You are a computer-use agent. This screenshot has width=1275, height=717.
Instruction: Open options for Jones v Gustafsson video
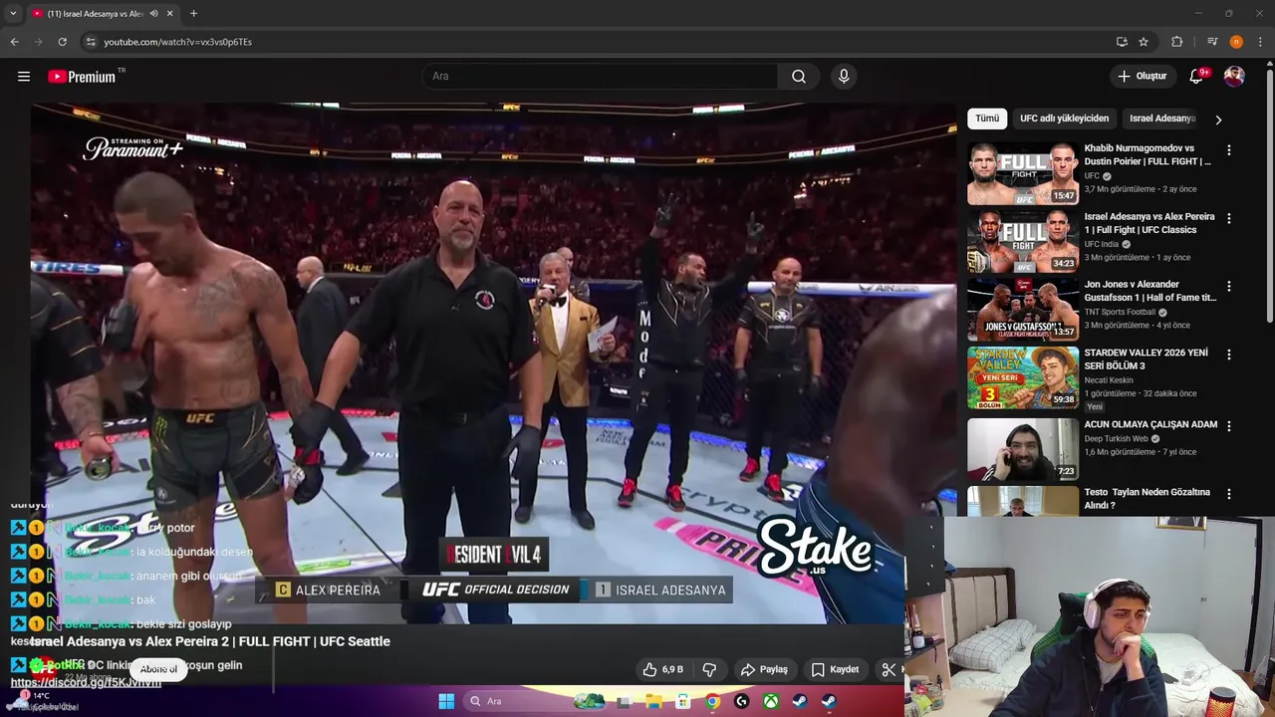coord(1229,287)
